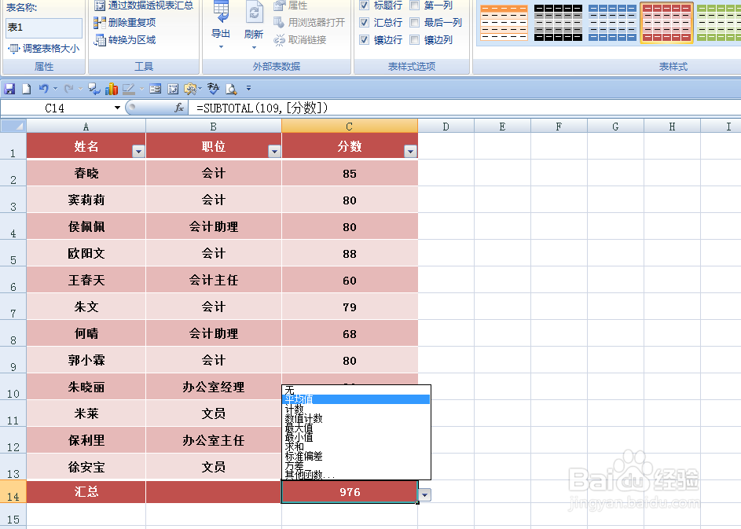Image resolution: width=741 pixels, height=529 pixels.
Task: Open the 分数 column filter dropdown
Action: [411, 150]
